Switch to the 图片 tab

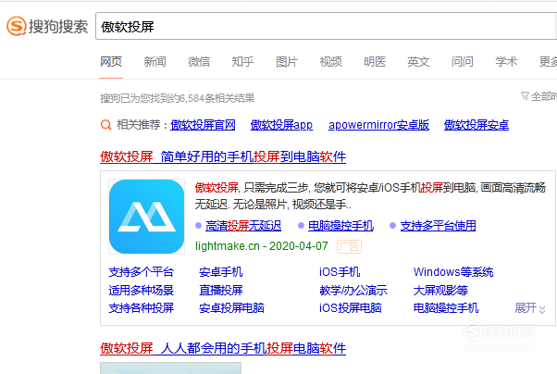[x=287, y=62]
